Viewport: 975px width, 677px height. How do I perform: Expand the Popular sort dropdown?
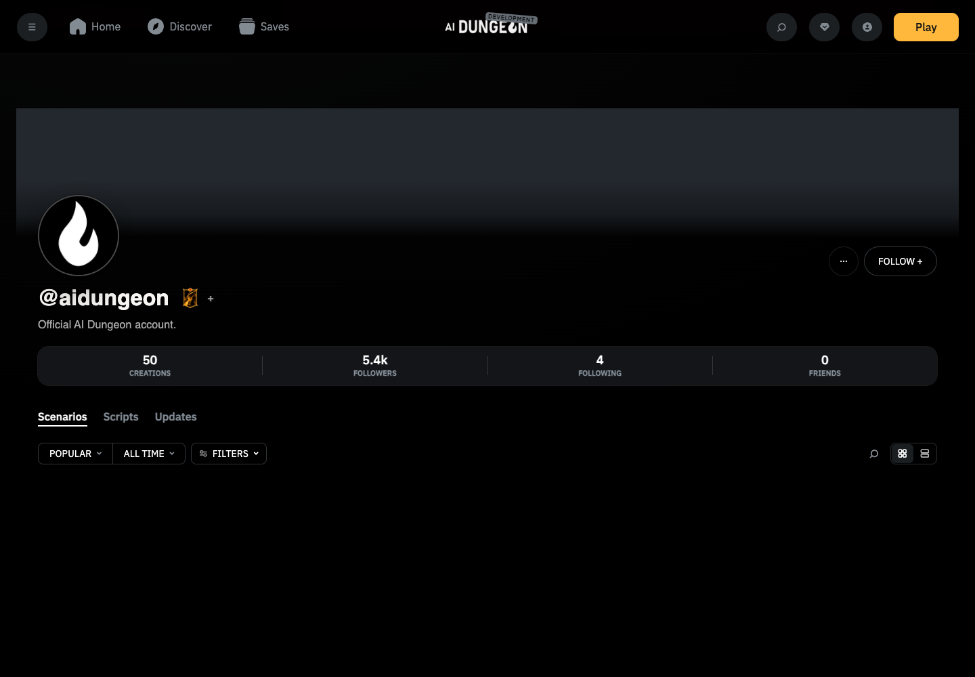[x=75, y=454]
